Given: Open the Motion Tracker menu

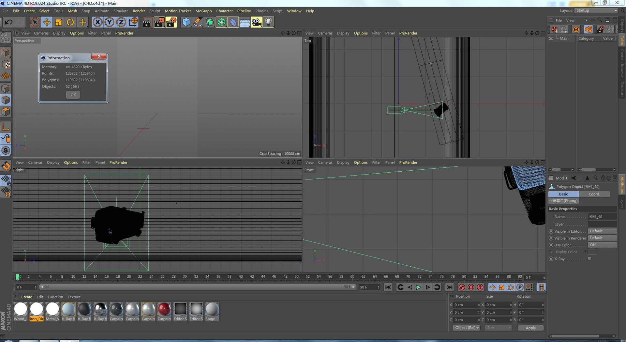Looking at the screenshot, I should (178, 11).
